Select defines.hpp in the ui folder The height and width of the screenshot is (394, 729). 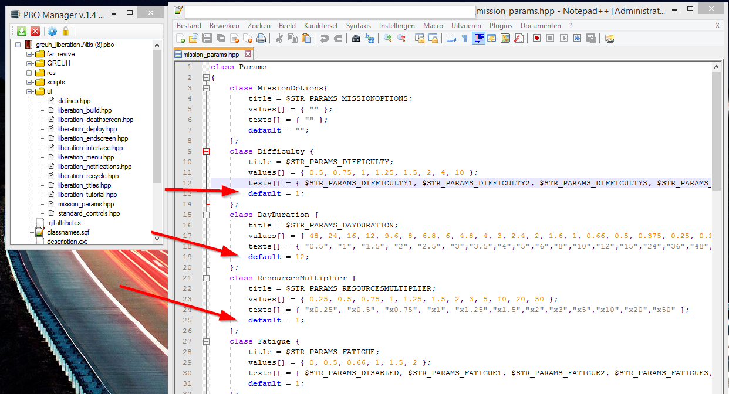74,101
